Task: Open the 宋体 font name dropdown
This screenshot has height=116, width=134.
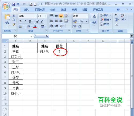Action: coord(36,16)
